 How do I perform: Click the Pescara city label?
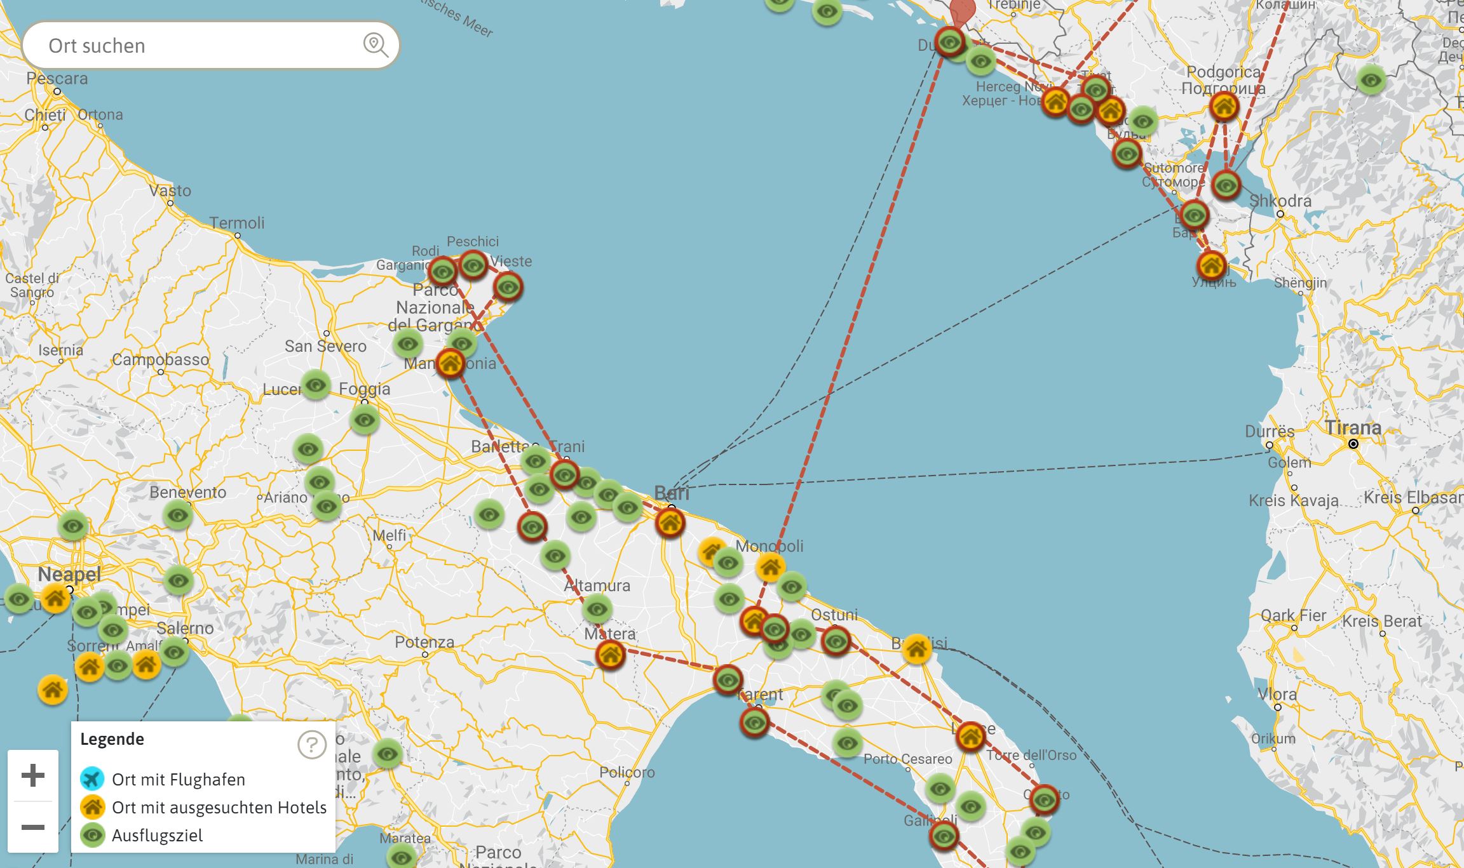[x=57, y=78]
